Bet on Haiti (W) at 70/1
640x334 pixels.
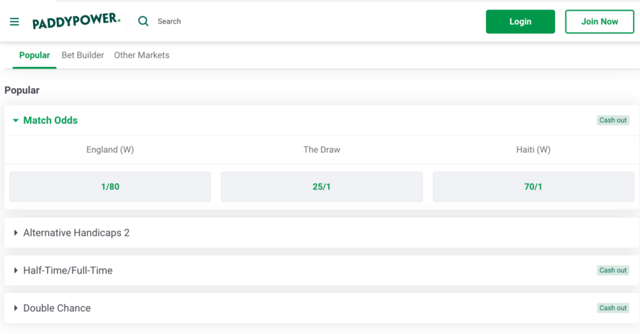tap(533, 187)
